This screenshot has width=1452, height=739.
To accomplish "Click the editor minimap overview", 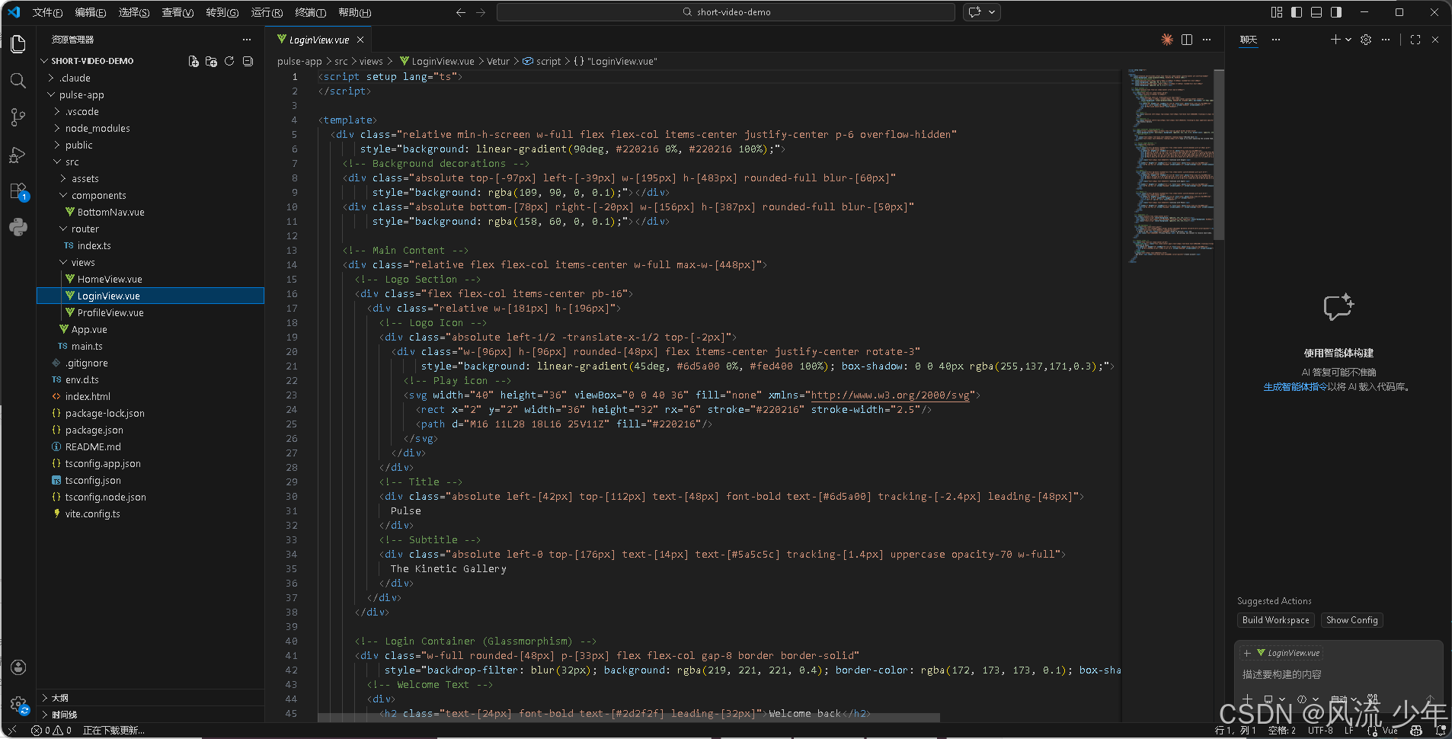I will (x=1169, y=166).
